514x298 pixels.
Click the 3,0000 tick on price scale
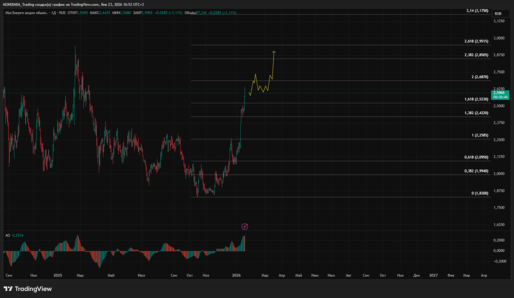(499, 38)
